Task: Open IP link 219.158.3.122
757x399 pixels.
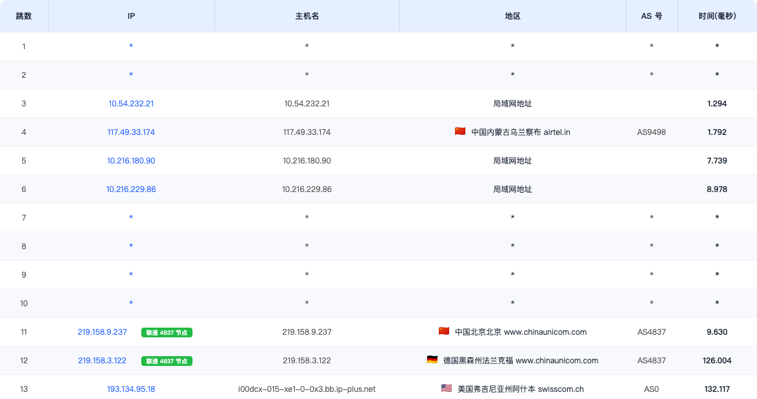Action: (x=102, y=360)
